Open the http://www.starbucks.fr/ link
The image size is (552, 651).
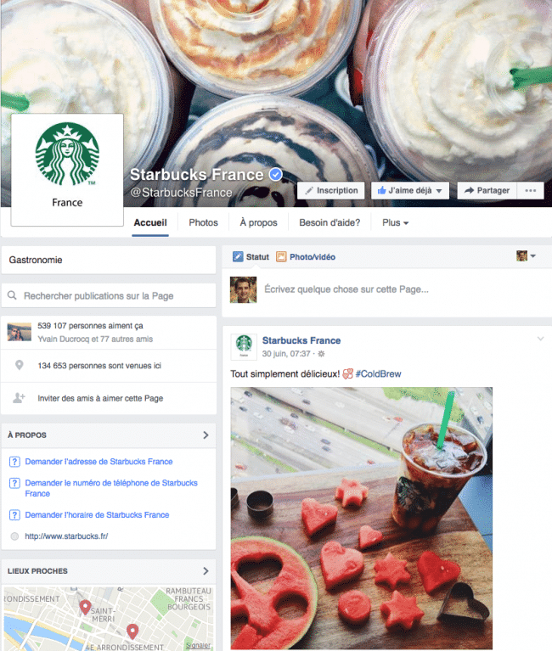point(66,536)
